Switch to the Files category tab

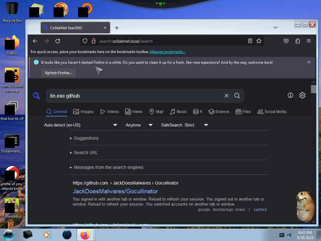click(243, 112)
